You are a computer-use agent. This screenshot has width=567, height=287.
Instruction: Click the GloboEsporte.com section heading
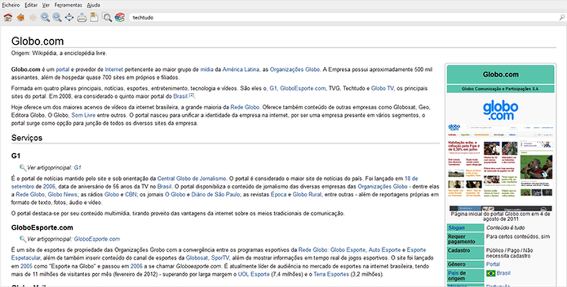pyautogui.click(x=42, y=228)
